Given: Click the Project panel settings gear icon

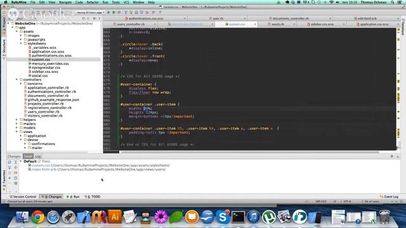Looking at the screenshot, I should (95, 18).
